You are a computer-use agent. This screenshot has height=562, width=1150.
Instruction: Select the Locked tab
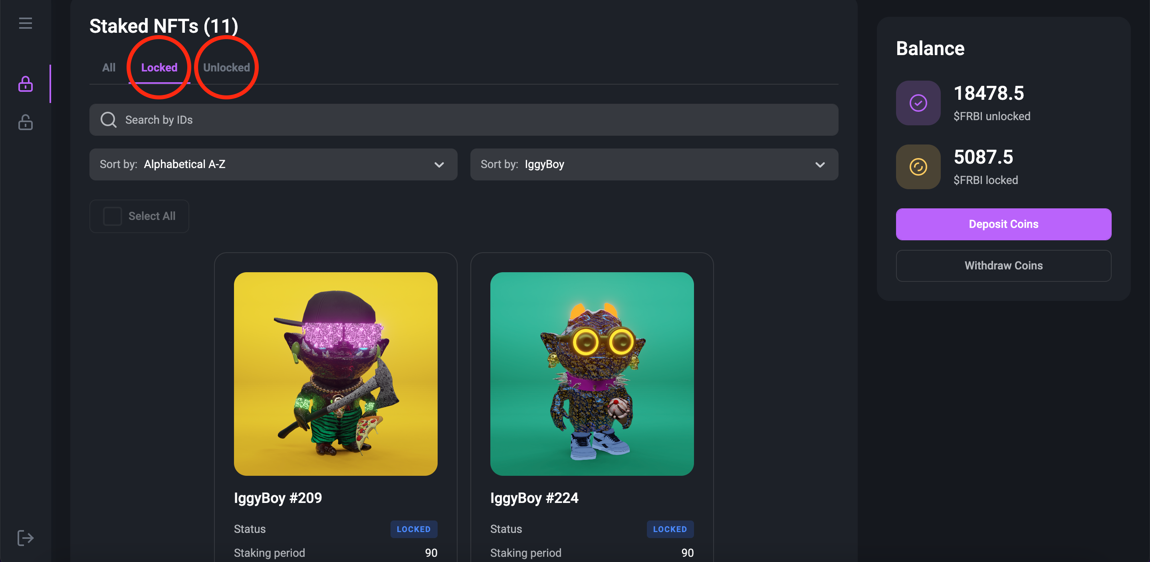(x=159, y=67)
